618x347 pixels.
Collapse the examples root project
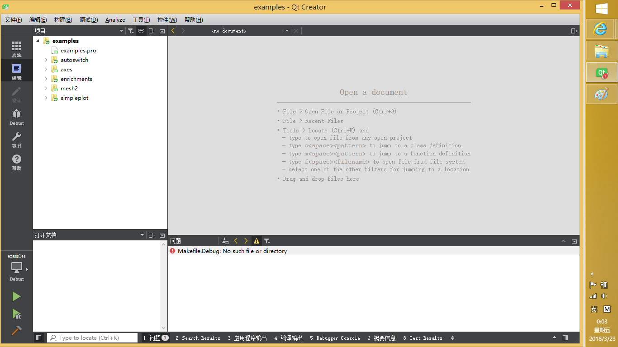click(38, 41)
